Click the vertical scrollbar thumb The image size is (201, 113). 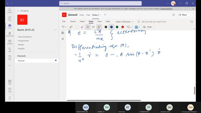click(195, 91)
